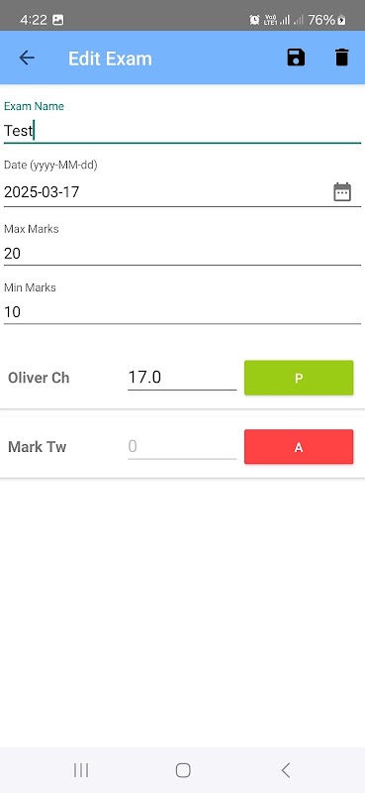Focus the Min Marks field
This screenshot has width=365, height=793.
pos(182,311)
